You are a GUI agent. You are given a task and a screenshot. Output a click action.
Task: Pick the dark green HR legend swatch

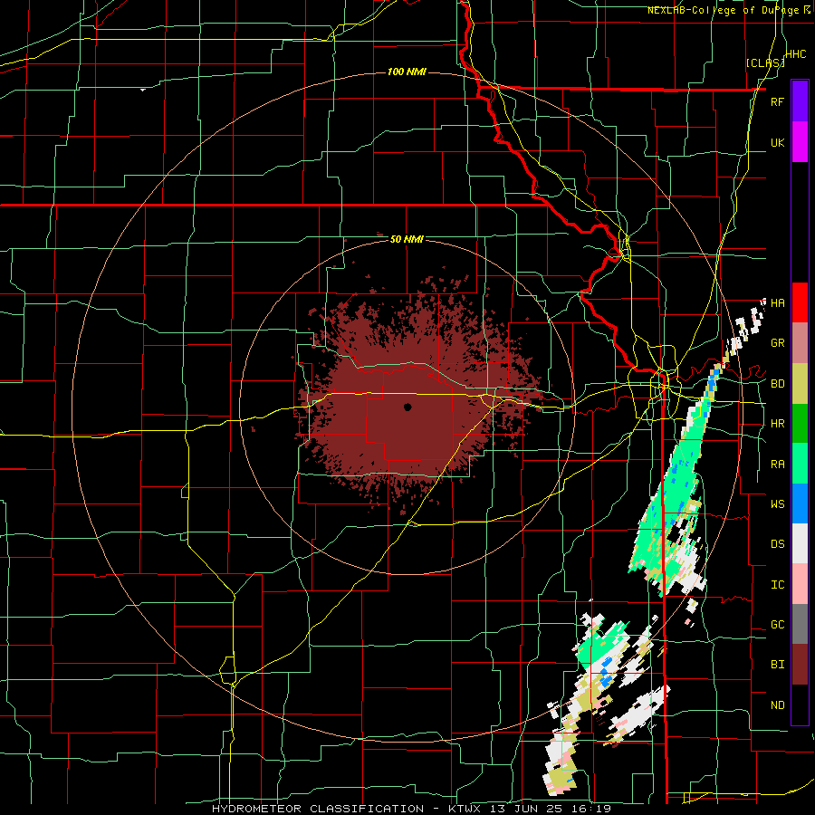800,424
